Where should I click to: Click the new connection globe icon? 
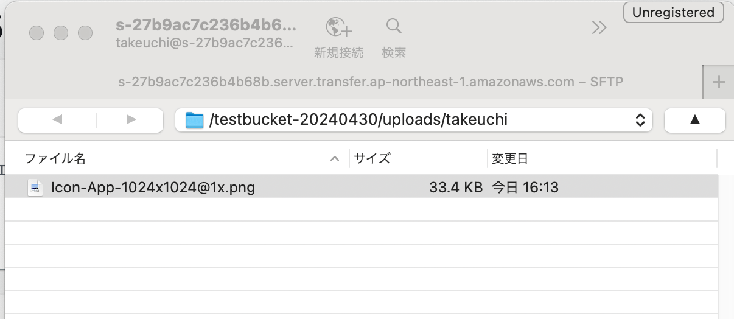pos(338,27)
